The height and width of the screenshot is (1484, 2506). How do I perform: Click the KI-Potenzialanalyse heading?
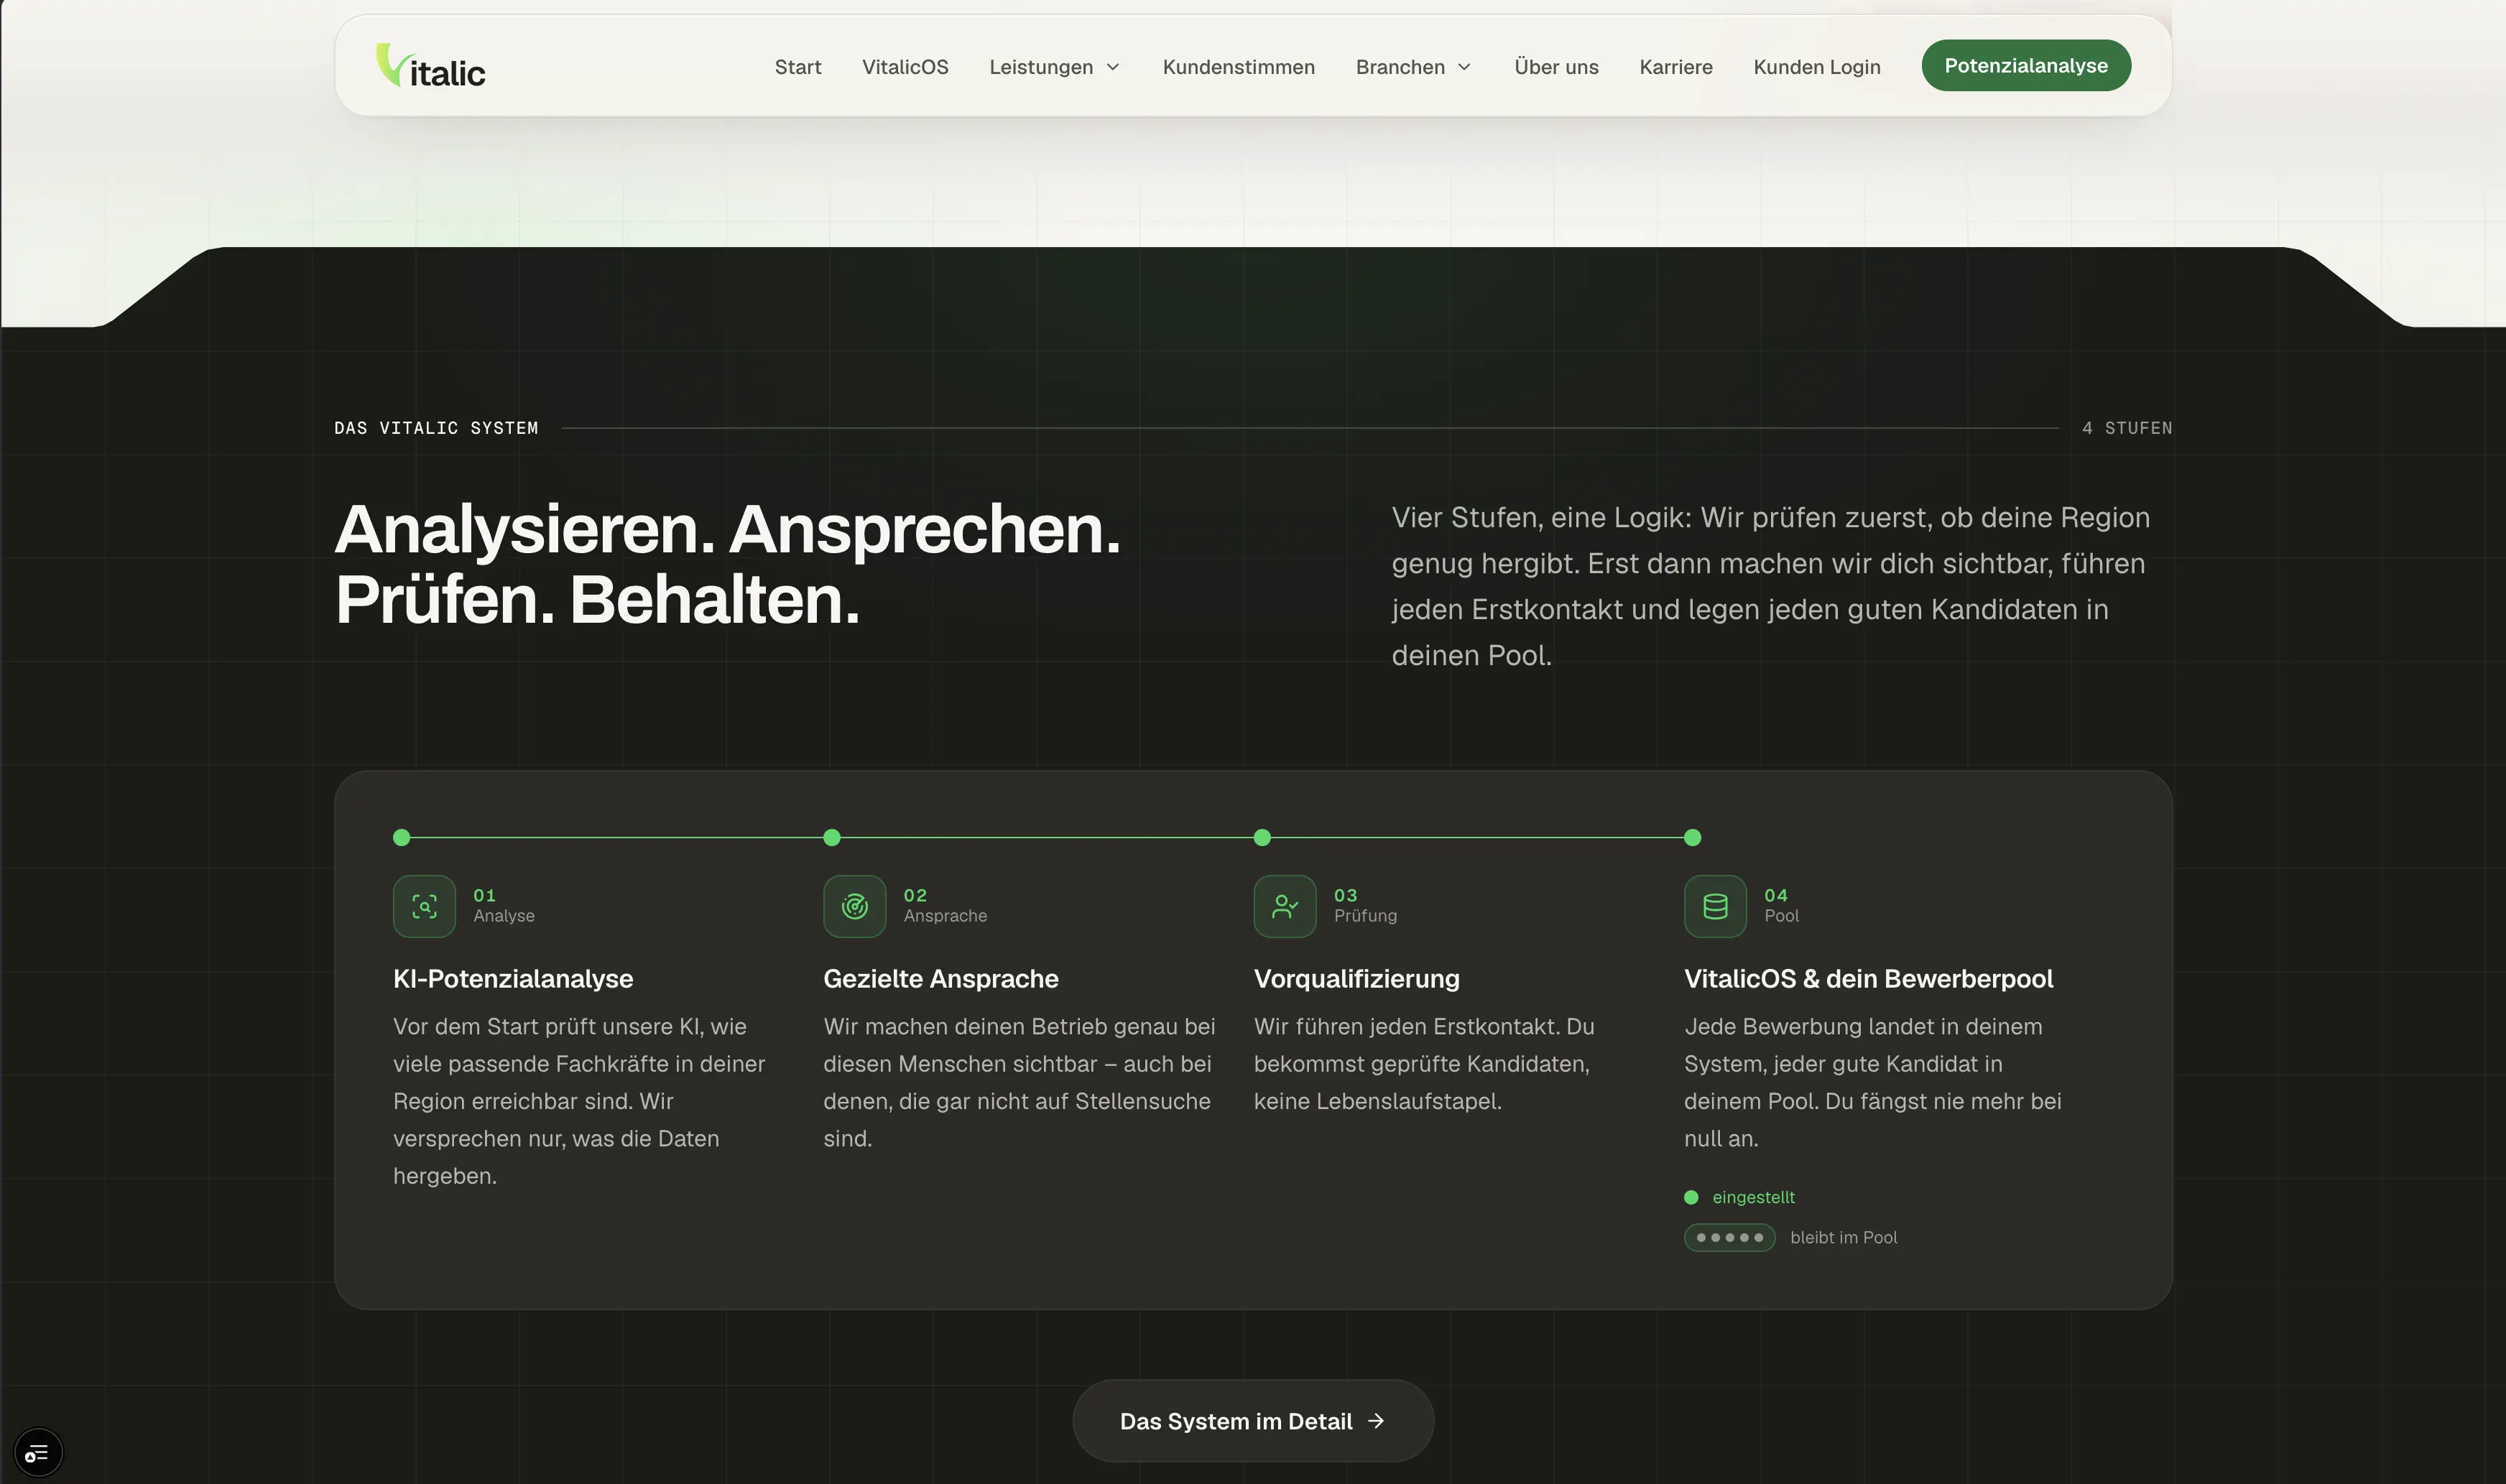pyautogui.click(x=513, y=979)
